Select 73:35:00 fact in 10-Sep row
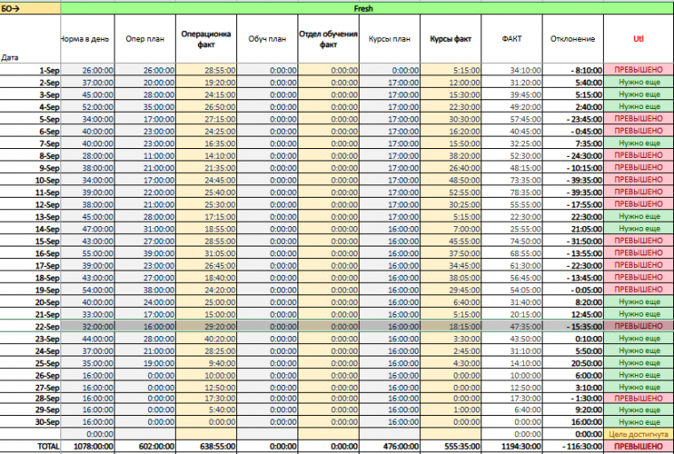Viewport: 674px width, 454px height. click(x=511, y=180)
